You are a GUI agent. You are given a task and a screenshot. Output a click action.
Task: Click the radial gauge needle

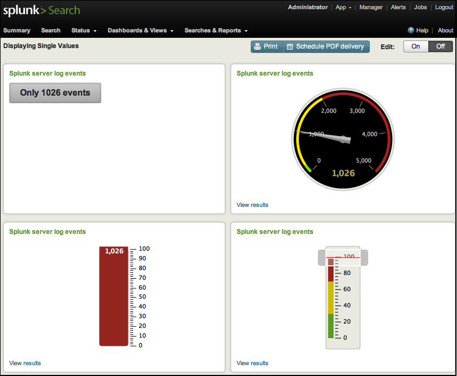(x=323, y=136)
